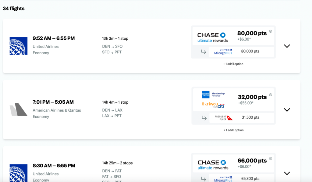Click the United Airlines globe logo on first flight
Viewport: 312px width, 182px height.
coord(18,46)
